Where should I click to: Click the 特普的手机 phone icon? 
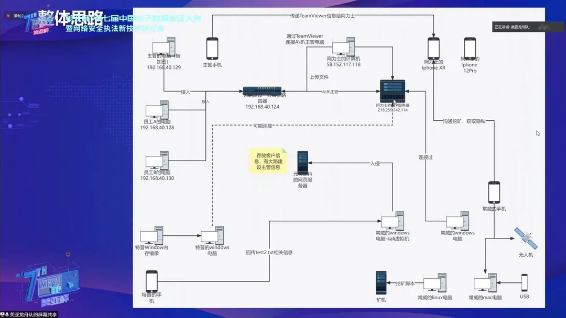(151, 281)
